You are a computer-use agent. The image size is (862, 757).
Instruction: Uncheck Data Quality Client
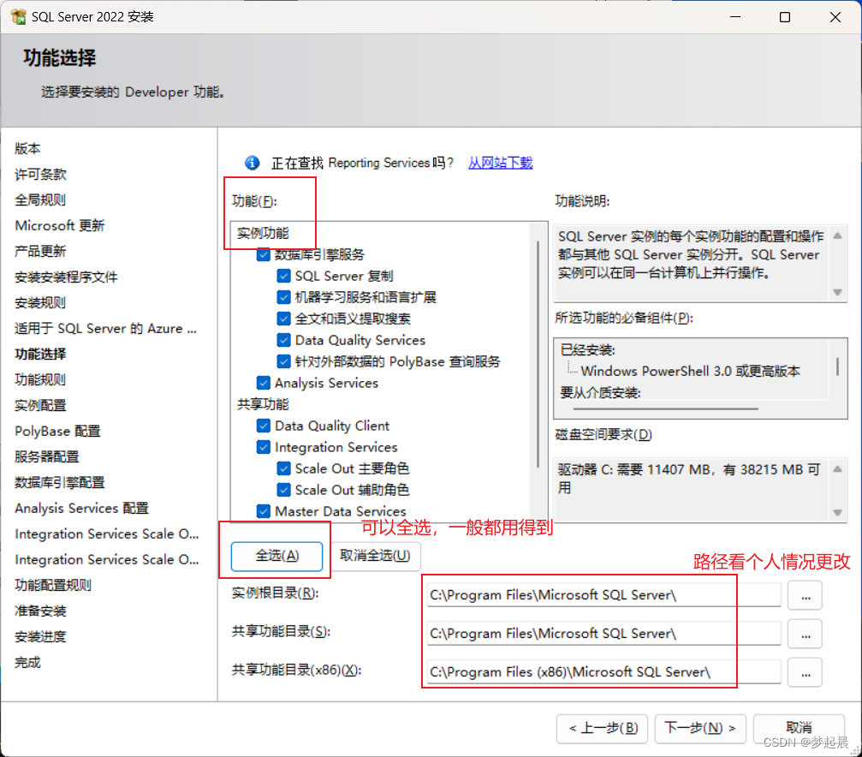coord(264,426)
